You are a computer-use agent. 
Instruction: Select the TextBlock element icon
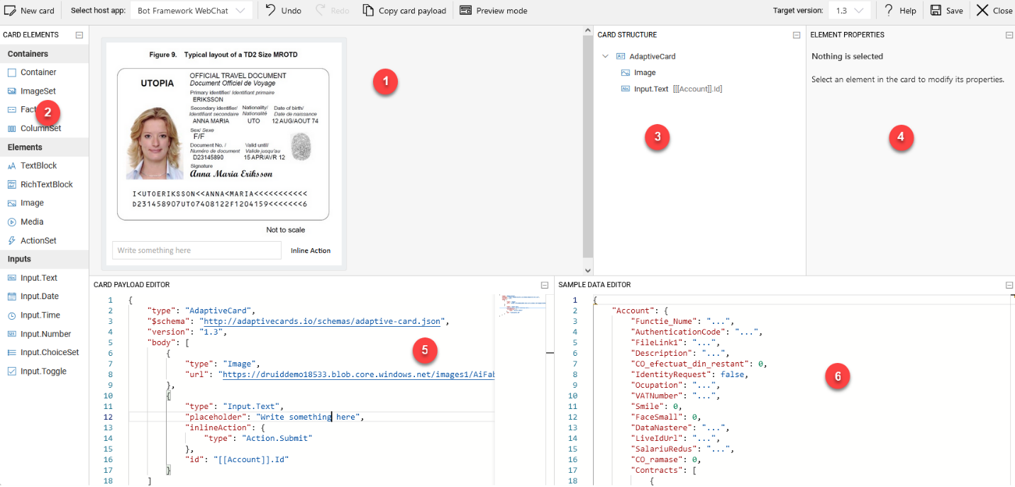tap(11, 166)
